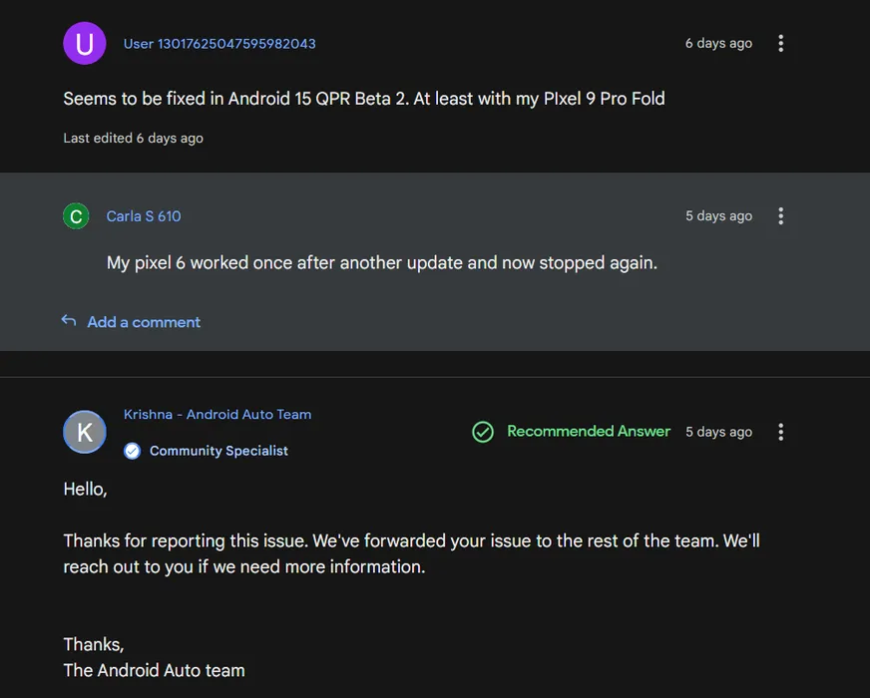Open Carla S 610 profile
Screen dimensions: 870x698
[144, 216]
